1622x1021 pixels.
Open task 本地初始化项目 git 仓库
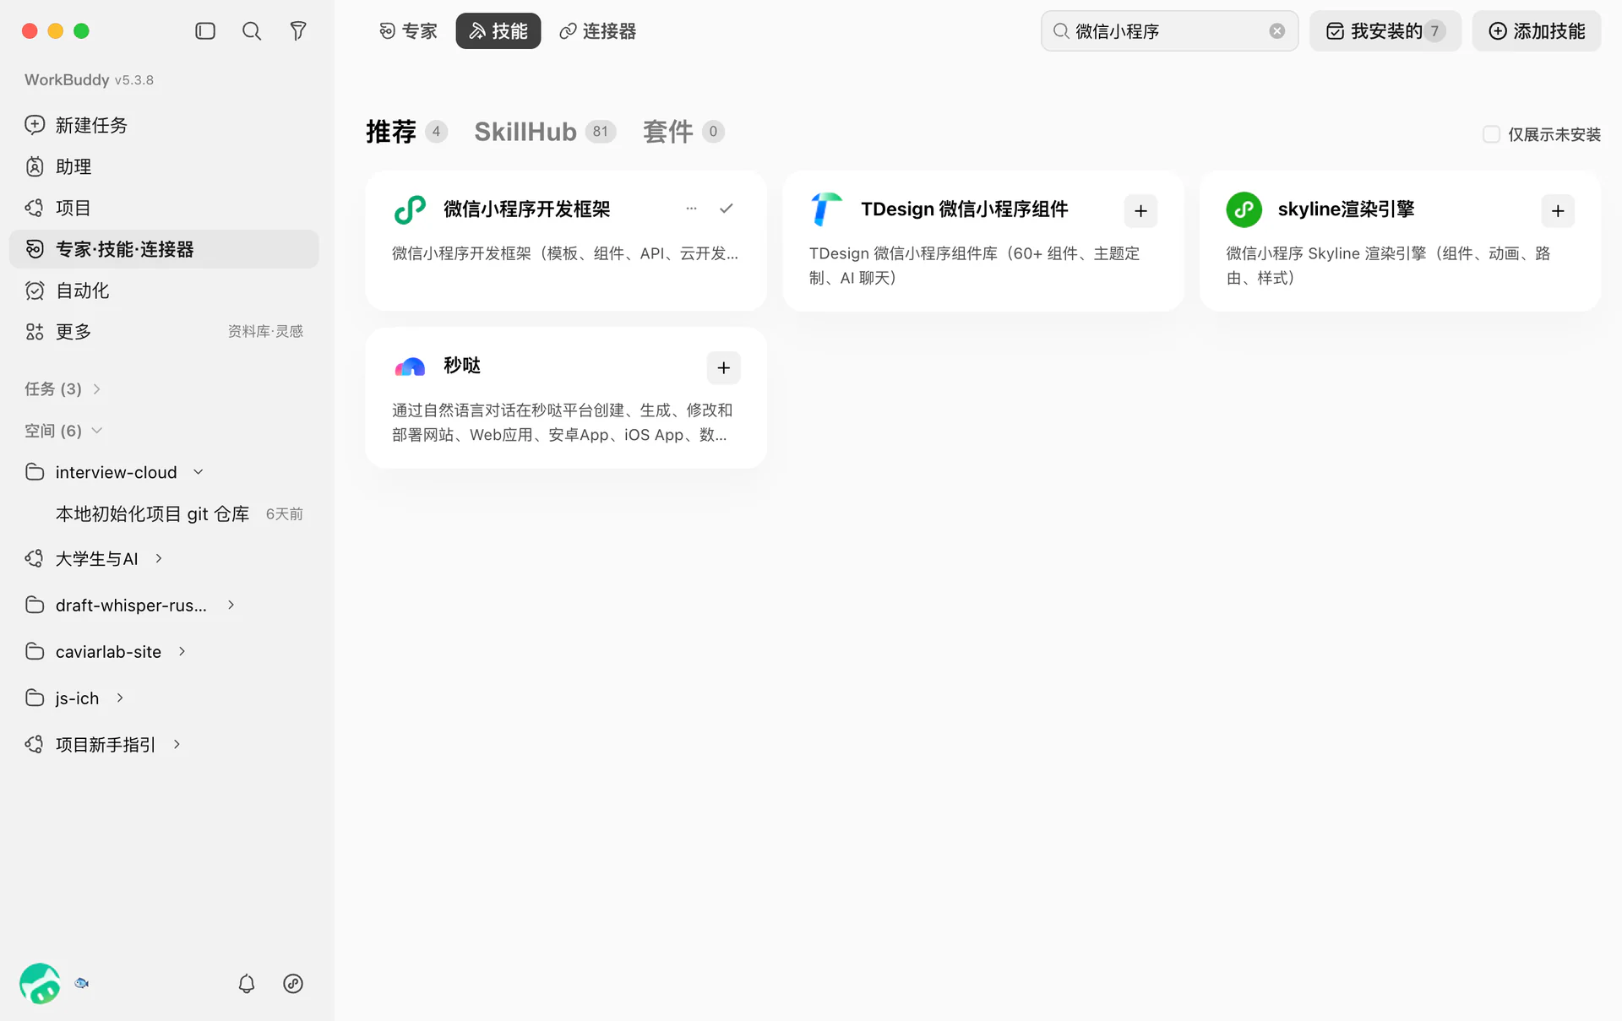(152, 514)
